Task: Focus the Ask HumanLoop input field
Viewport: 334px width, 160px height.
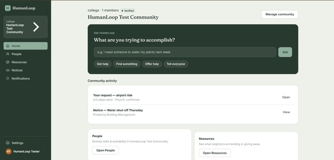Action: (185, 52)
